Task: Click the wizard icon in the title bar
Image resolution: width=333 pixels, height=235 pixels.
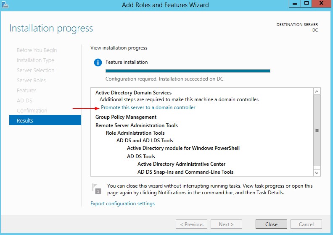Action: point(5,5)
